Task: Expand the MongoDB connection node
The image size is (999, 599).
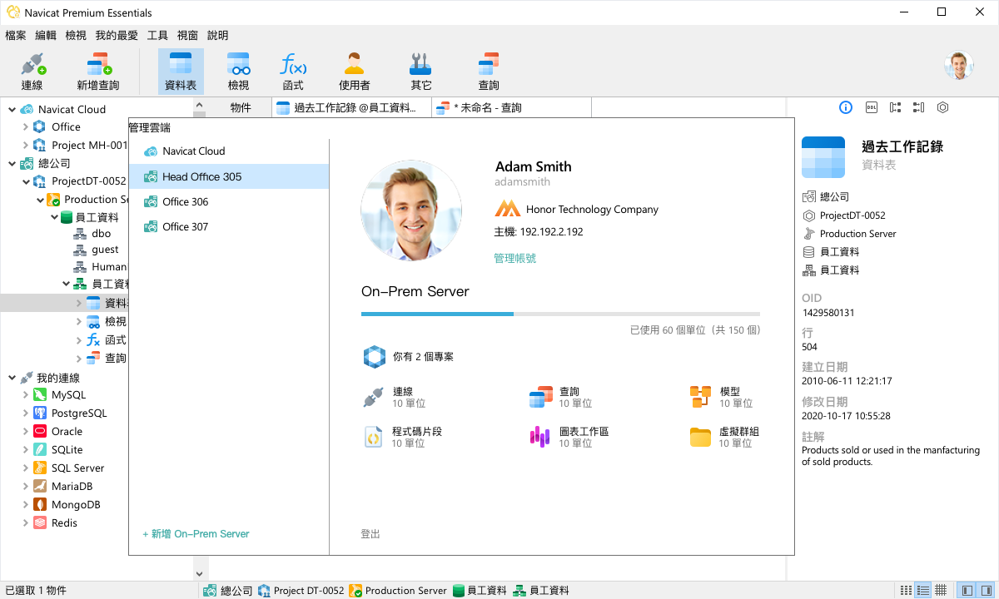Action: coord(25,505)
